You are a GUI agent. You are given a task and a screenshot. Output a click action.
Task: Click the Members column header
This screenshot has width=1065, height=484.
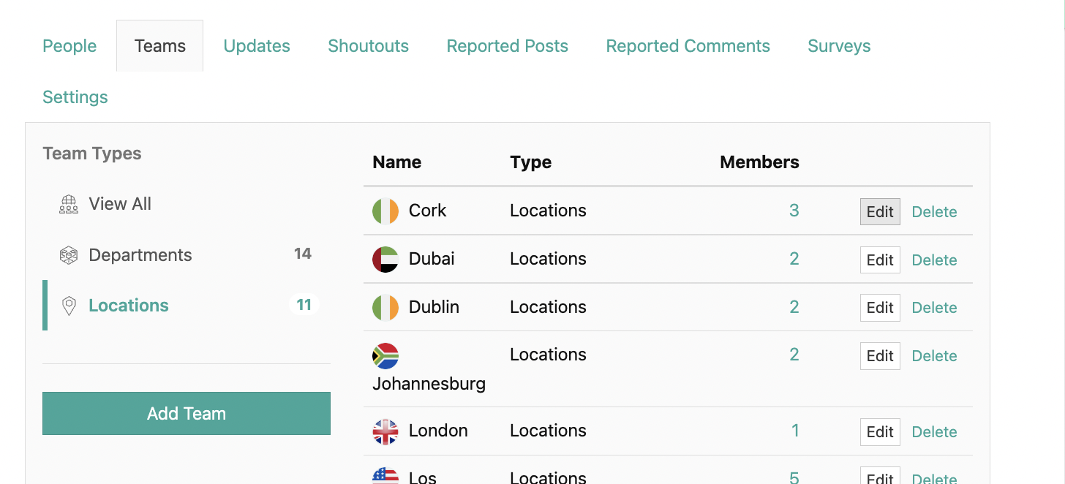point(759,162)
